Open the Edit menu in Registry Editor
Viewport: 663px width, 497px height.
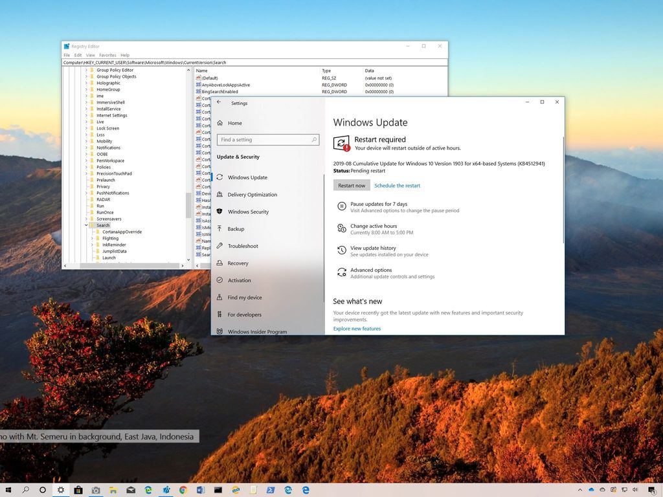78,55
